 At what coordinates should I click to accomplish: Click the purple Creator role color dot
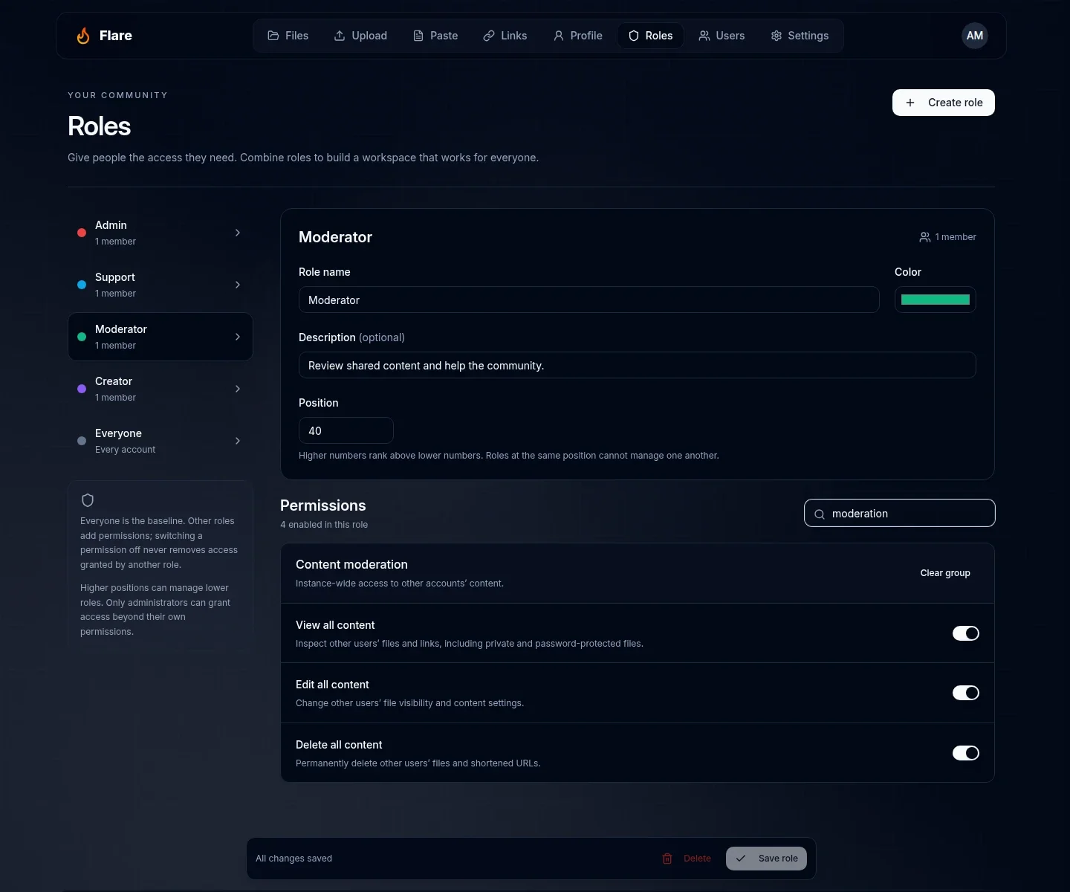(x=82, y=389)
